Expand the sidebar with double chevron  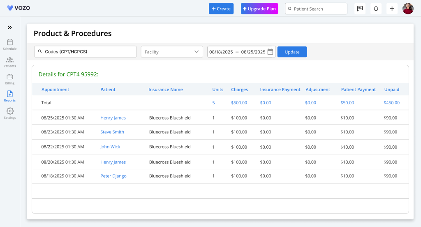[9, 28]
